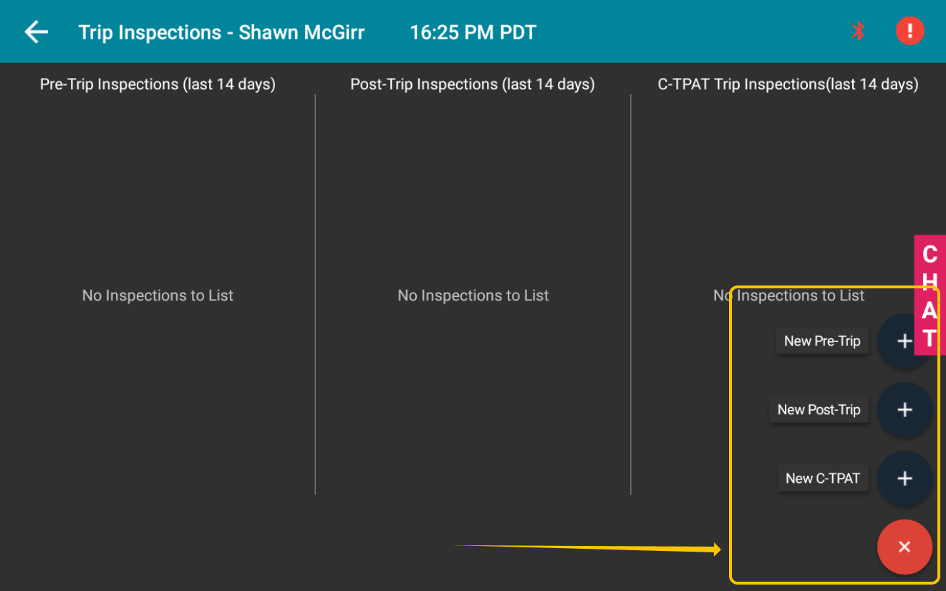946x591 pixels.
Task: Click the empty message in the Post-Trip column
Action: (473, 295)
